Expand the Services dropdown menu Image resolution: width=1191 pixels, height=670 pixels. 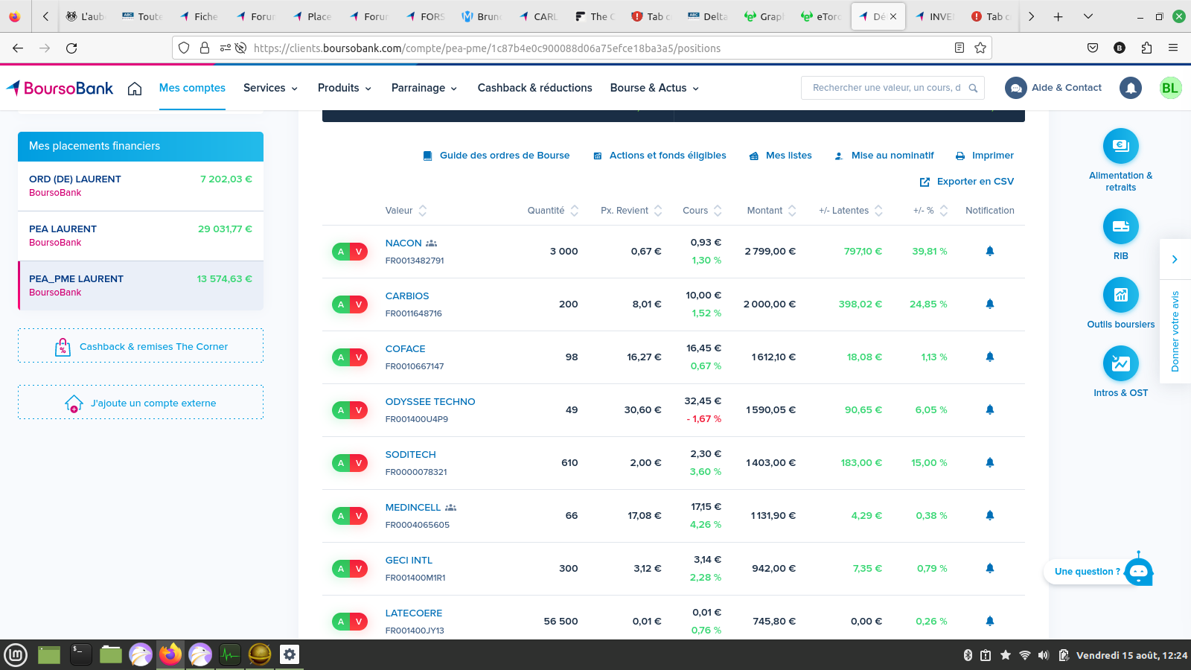click(x=270, y=88)
